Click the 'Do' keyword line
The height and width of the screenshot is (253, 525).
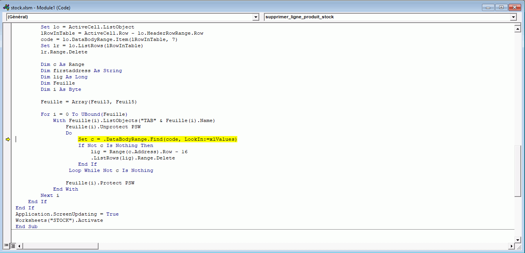(69, 133)
